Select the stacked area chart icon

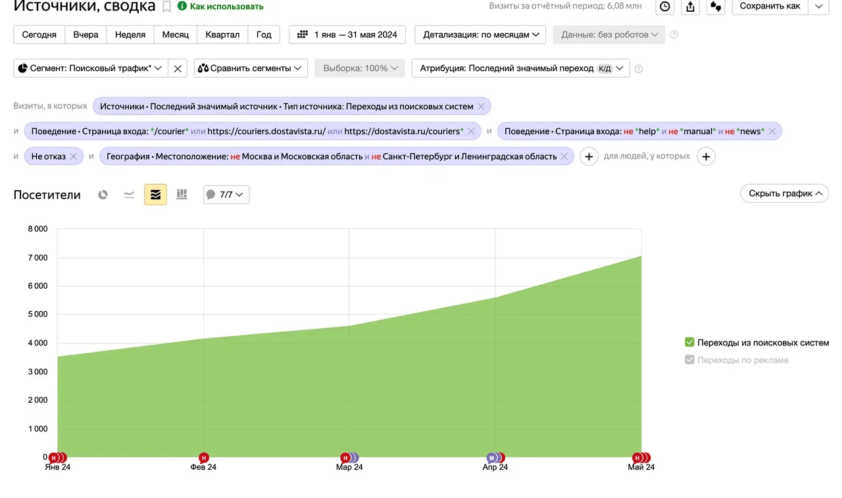click(x=155, y=195)
